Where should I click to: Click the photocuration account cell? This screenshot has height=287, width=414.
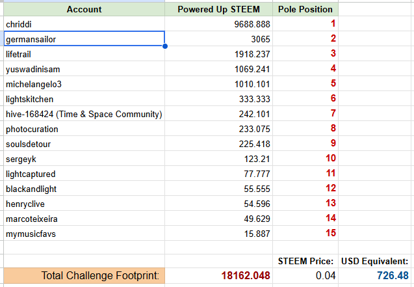point(84,129)
